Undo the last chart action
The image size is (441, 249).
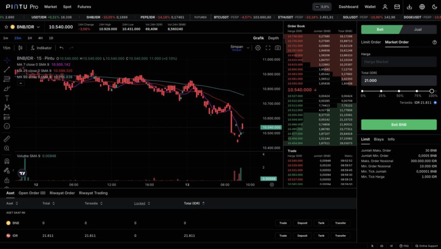[61, 48]
